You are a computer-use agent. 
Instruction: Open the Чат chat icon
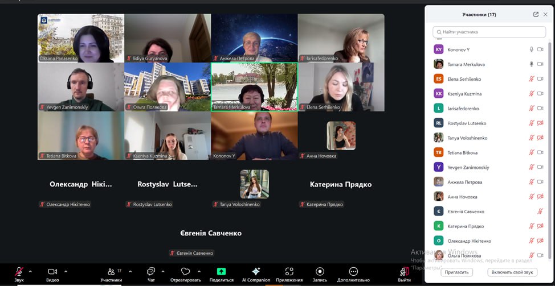(x=151, y=272)
